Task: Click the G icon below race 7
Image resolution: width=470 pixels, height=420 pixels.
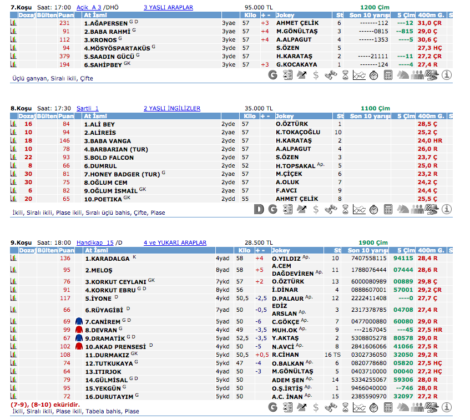Action: (x=272, y=75)
